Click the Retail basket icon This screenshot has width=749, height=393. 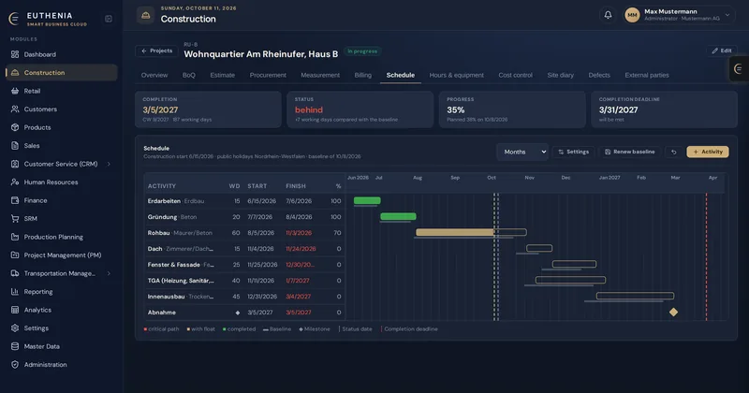tap(15, 91)
